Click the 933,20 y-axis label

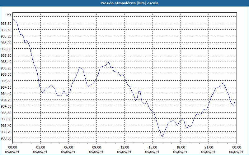(6, 132)
